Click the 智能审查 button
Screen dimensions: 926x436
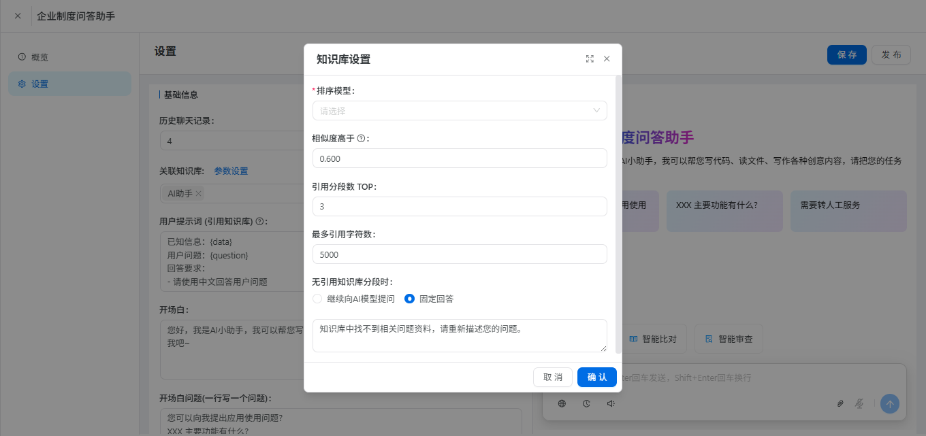[x=729, y=339]
